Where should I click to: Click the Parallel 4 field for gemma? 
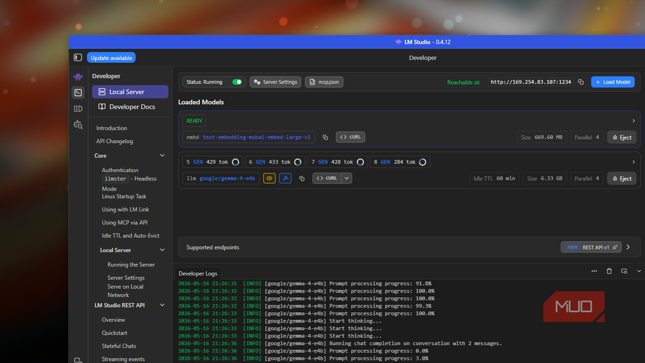(586, 179)
